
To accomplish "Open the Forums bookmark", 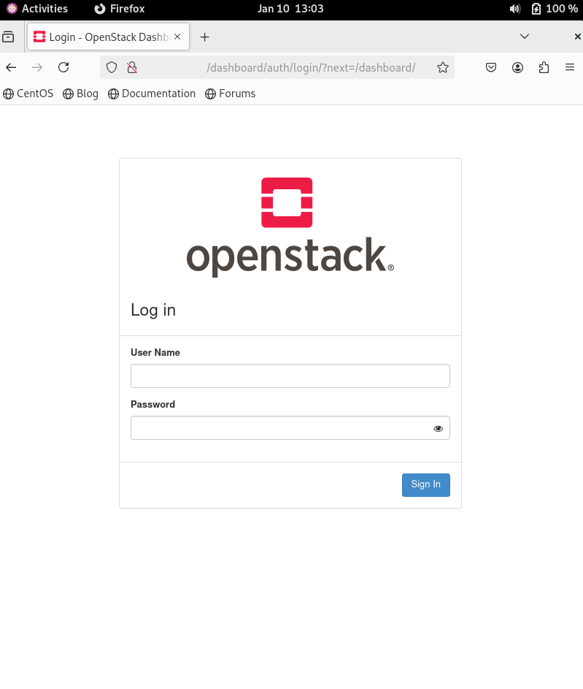I will click(231, 94).
